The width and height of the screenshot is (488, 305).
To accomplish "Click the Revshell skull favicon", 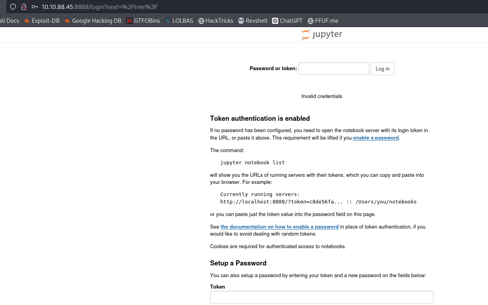I will click(241, 21).
